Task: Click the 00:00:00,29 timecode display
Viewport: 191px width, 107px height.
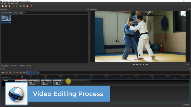Action: pyautogui.click(x=7, y=77)
